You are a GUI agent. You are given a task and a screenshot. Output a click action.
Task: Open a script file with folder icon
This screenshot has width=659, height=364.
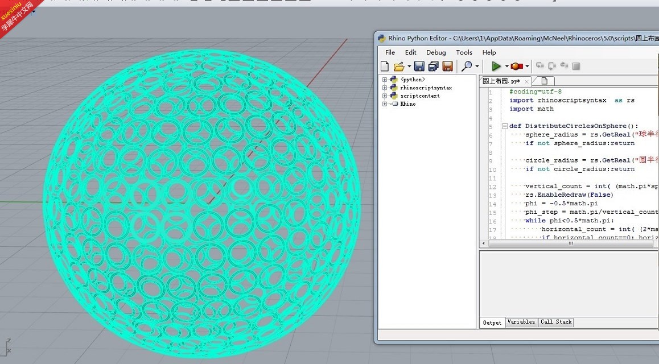click(398, 67)
